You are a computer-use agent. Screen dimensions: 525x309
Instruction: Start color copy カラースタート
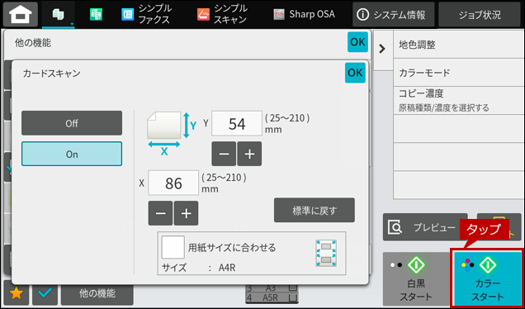pos(488,278)
